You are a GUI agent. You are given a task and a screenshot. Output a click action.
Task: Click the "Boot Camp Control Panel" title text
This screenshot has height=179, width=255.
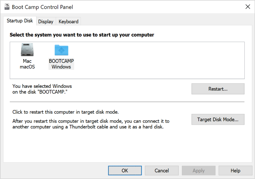tap(42, 7)
